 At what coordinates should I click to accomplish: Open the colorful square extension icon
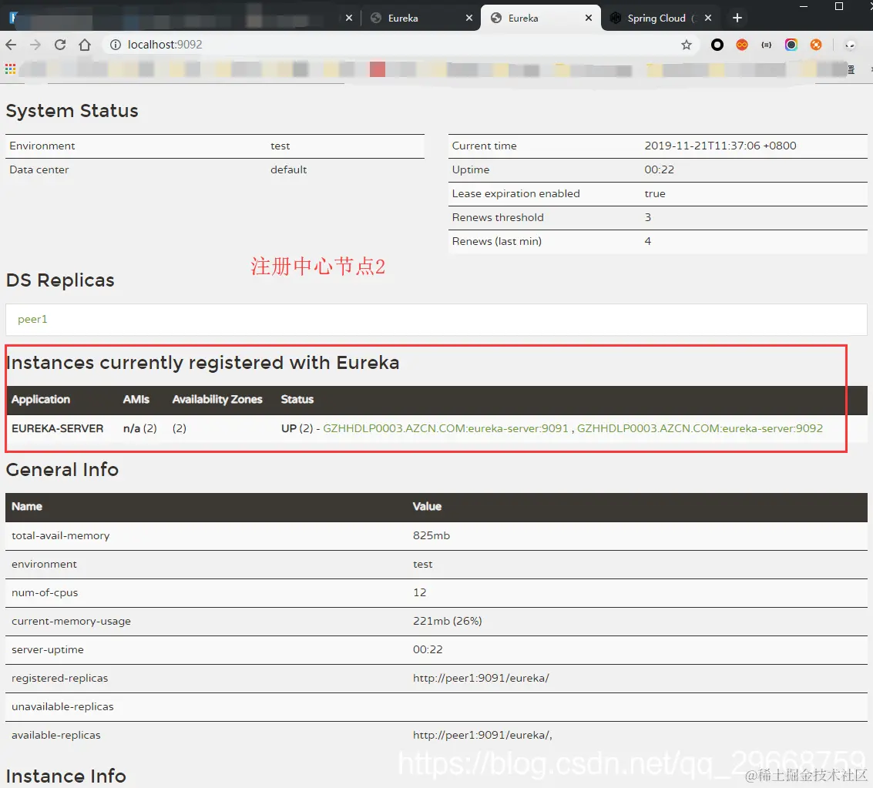pyautogui.click(x=791, y=45)
